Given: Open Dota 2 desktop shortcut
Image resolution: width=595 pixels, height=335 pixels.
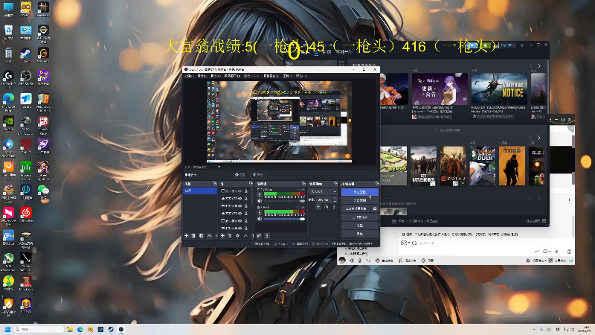Looking at the screenshot, I should (x=26, y=146).
